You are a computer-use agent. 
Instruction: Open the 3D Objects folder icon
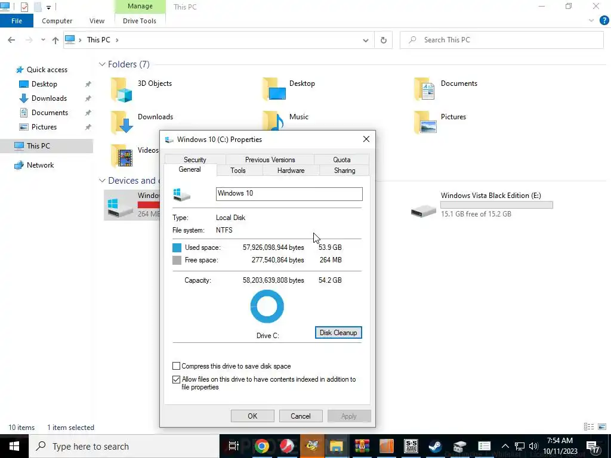pos(122,89)
